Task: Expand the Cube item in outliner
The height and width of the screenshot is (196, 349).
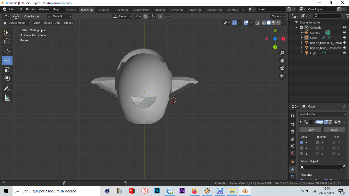Action: 301,38
